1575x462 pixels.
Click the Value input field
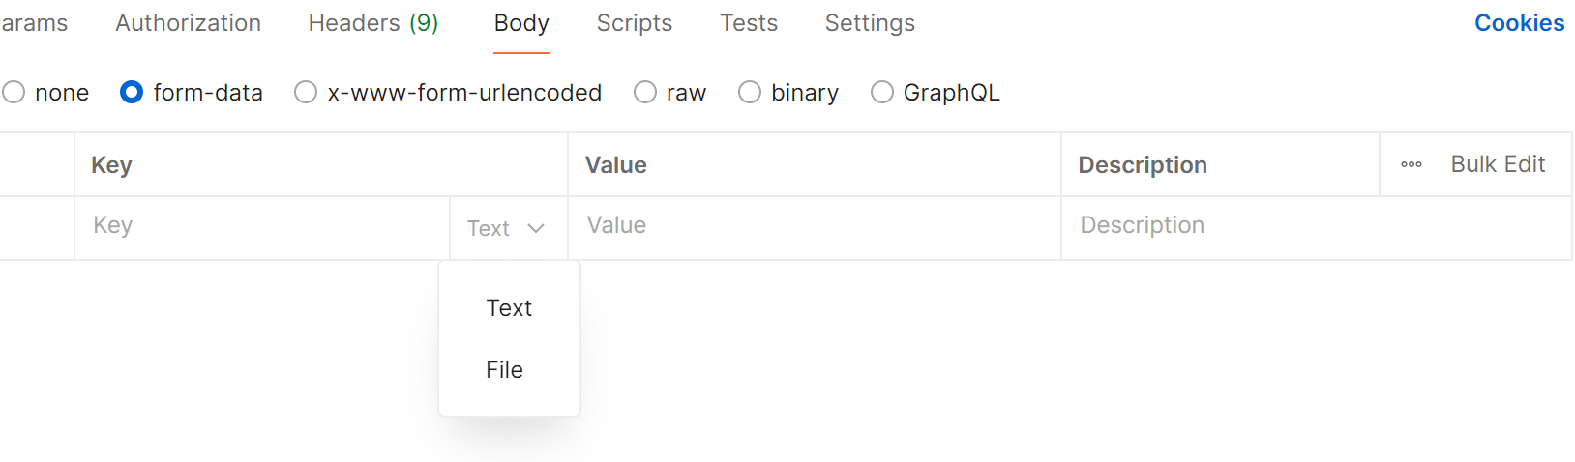pos(813,226)
